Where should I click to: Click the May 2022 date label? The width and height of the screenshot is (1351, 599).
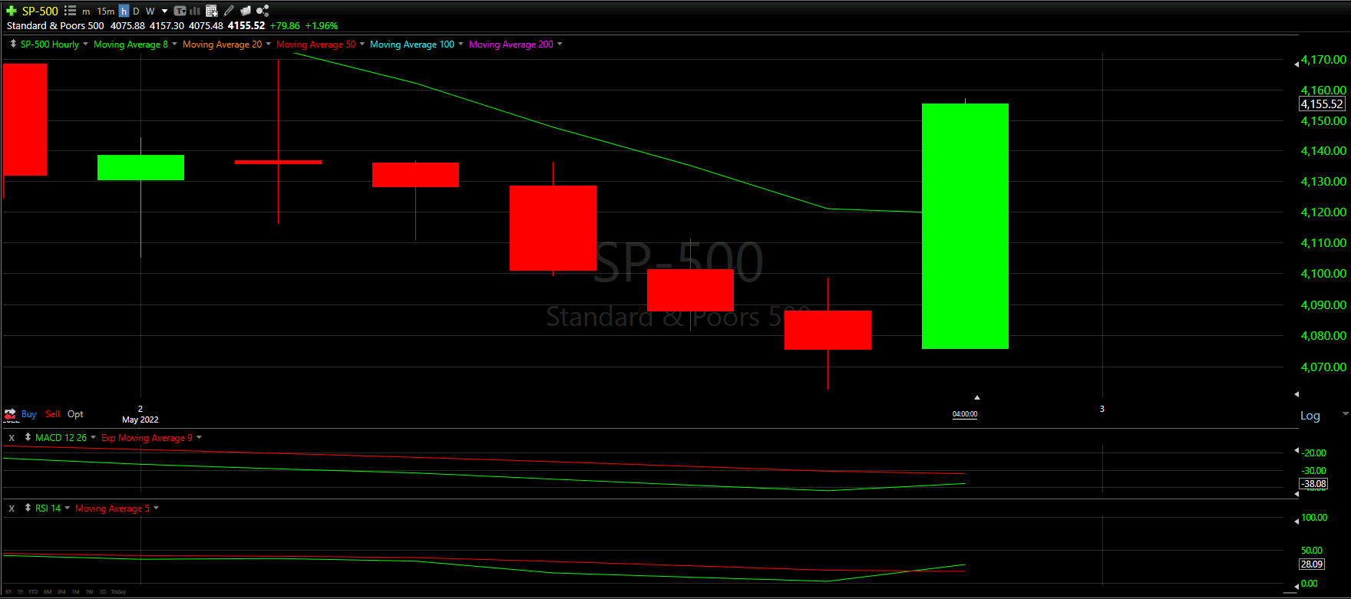tap(140, 420)
